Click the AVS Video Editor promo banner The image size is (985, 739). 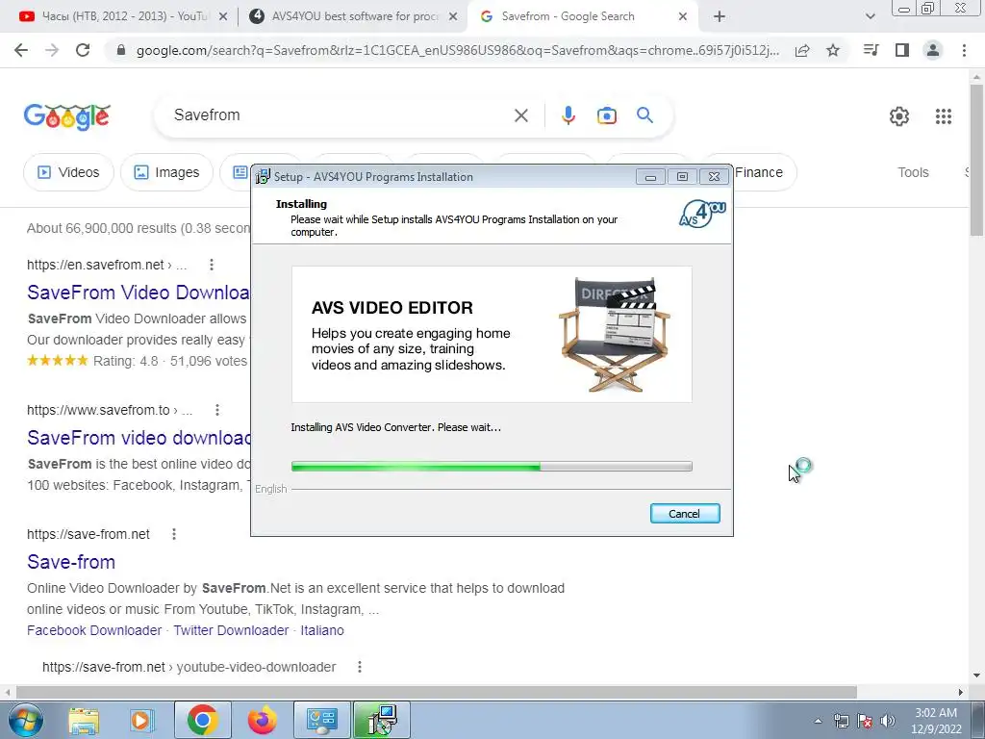coord(492,334)
